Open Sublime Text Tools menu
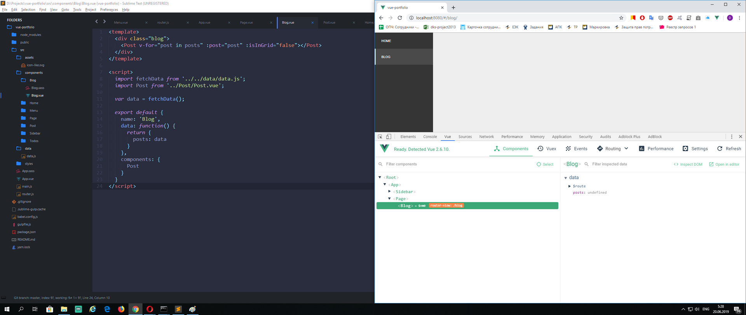The width and height of the screenshot is (746, 315). [77, 10]
